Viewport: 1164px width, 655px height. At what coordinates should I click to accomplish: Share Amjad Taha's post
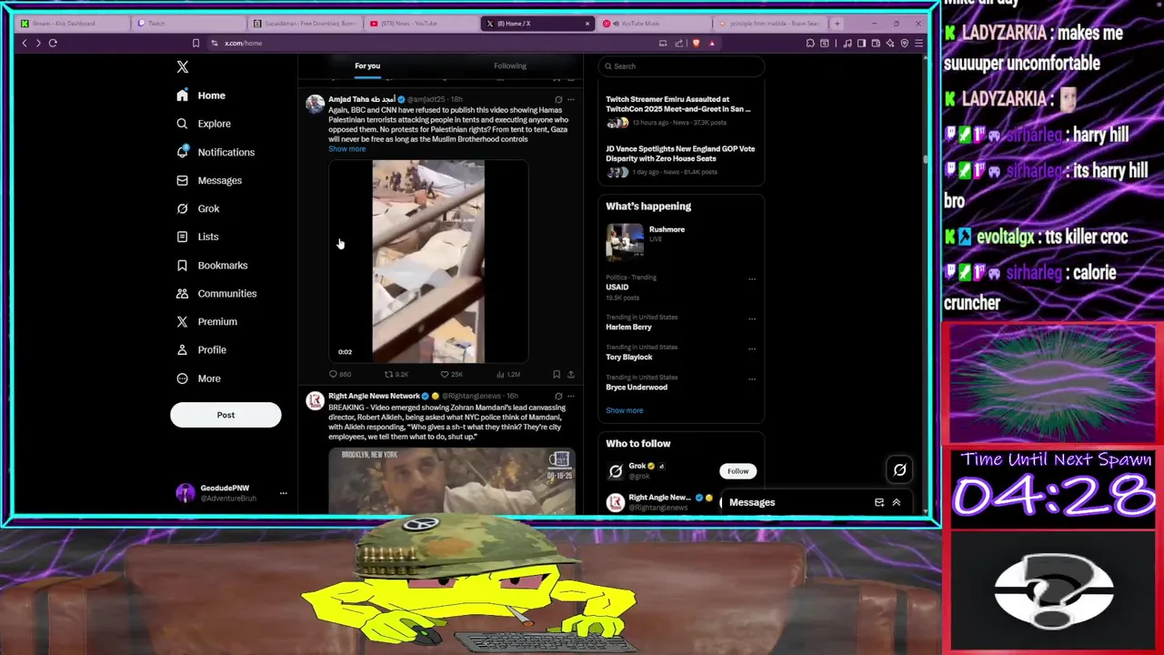tap(571, 374)
